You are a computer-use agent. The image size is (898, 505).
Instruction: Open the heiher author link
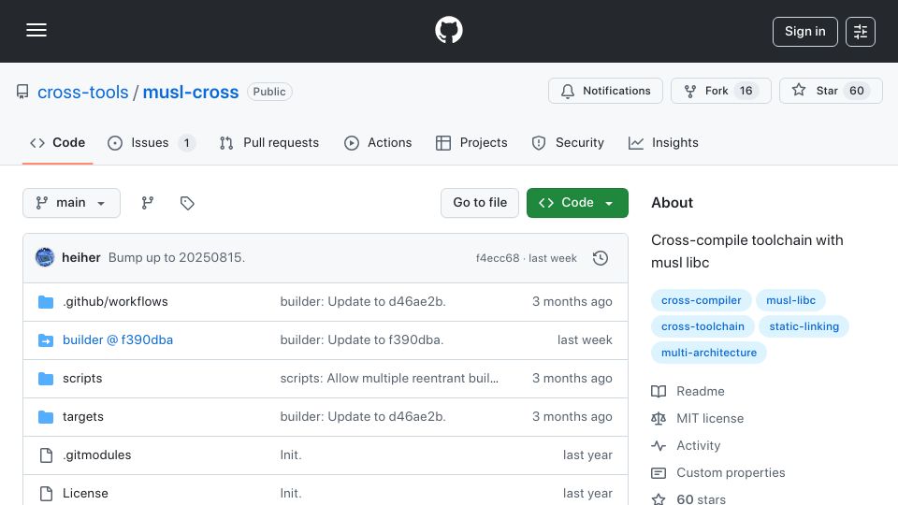(81, 258)
